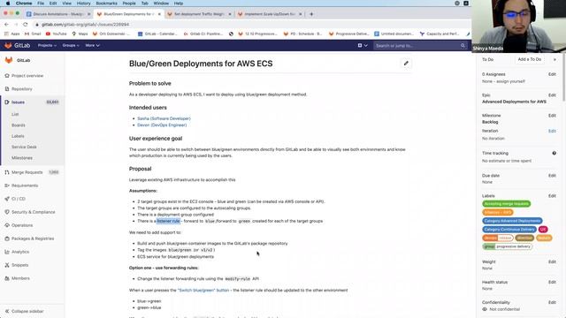Click Add a To Do button
This screenshot has width=566, height=318.
click(530, 59)
